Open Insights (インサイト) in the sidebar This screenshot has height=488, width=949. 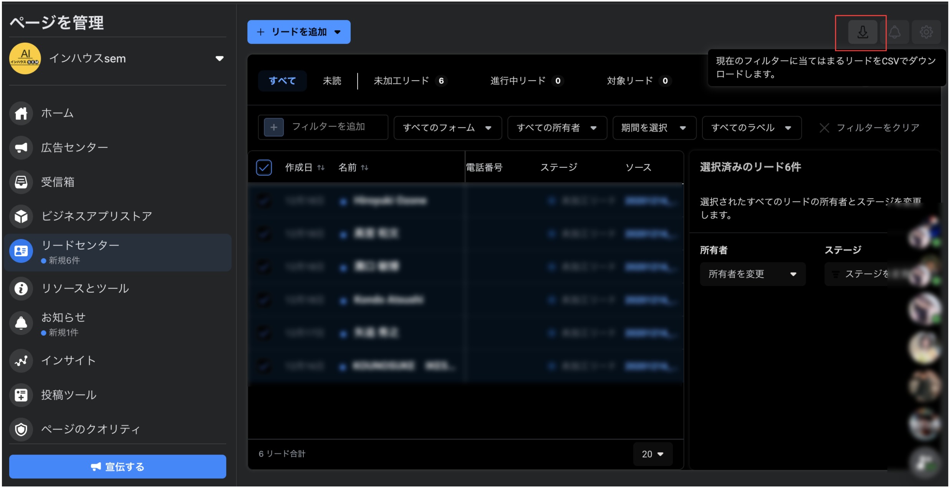(68, 360)
